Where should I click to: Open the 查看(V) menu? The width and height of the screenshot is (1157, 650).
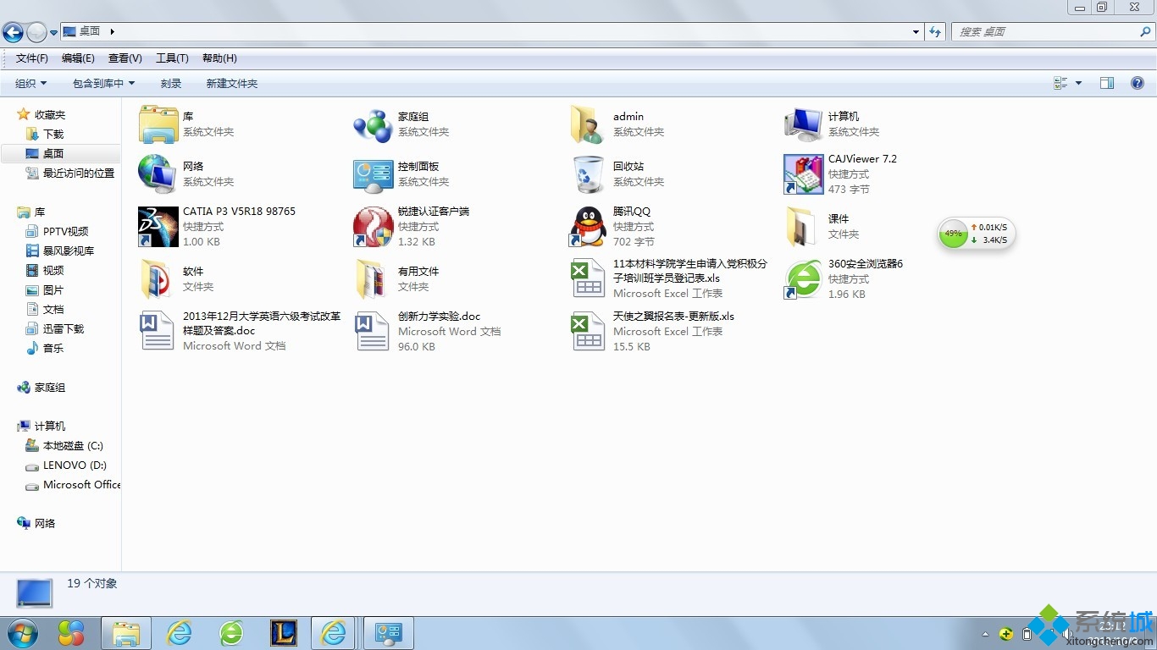pos(125,58)
